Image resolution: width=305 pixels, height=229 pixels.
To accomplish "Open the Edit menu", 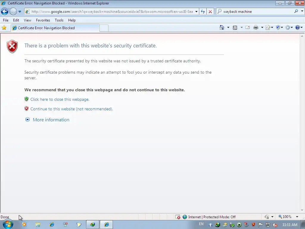I will [x=16, y=20].
